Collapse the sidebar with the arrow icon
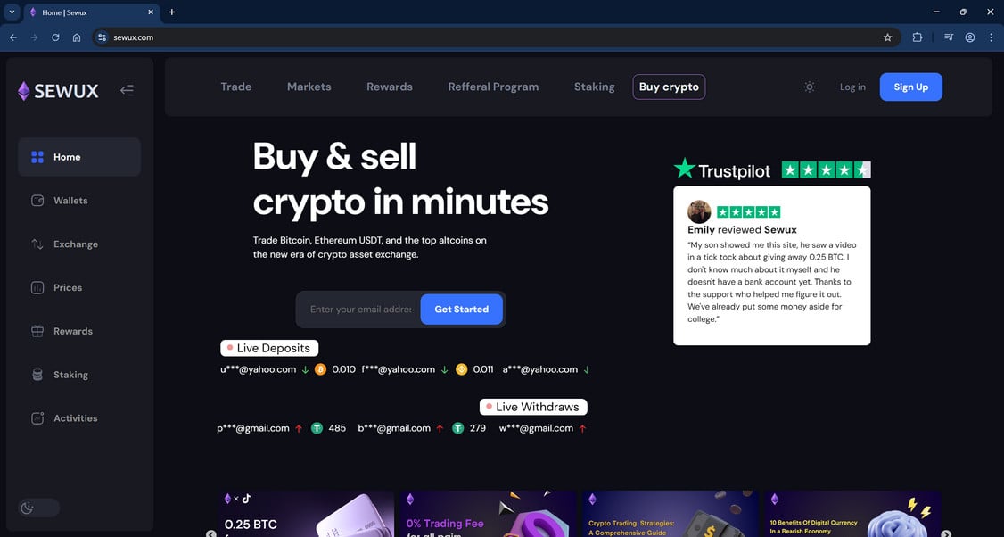The image size is (1004, 537). pyautogui.click(x=127, y=90)
